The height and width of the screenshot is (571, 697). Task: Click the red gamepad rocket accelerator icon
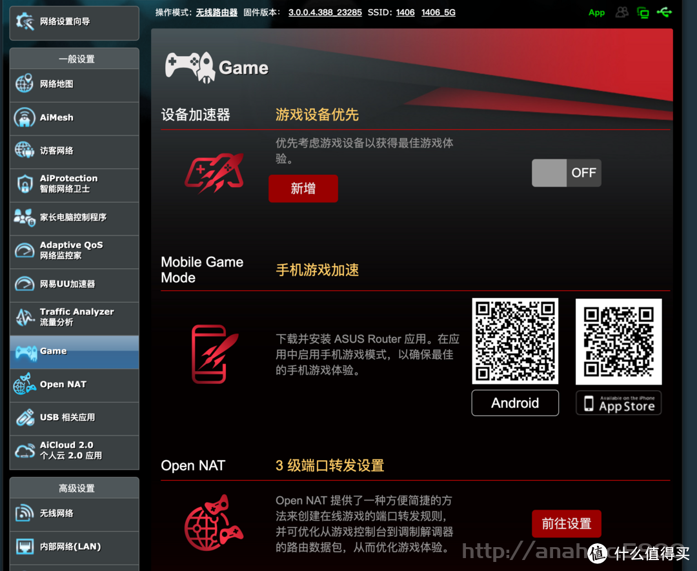tap(214, 173)
